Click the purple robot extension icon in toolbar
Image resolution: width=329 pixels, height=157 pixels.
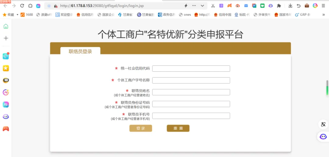coord(271,6)
